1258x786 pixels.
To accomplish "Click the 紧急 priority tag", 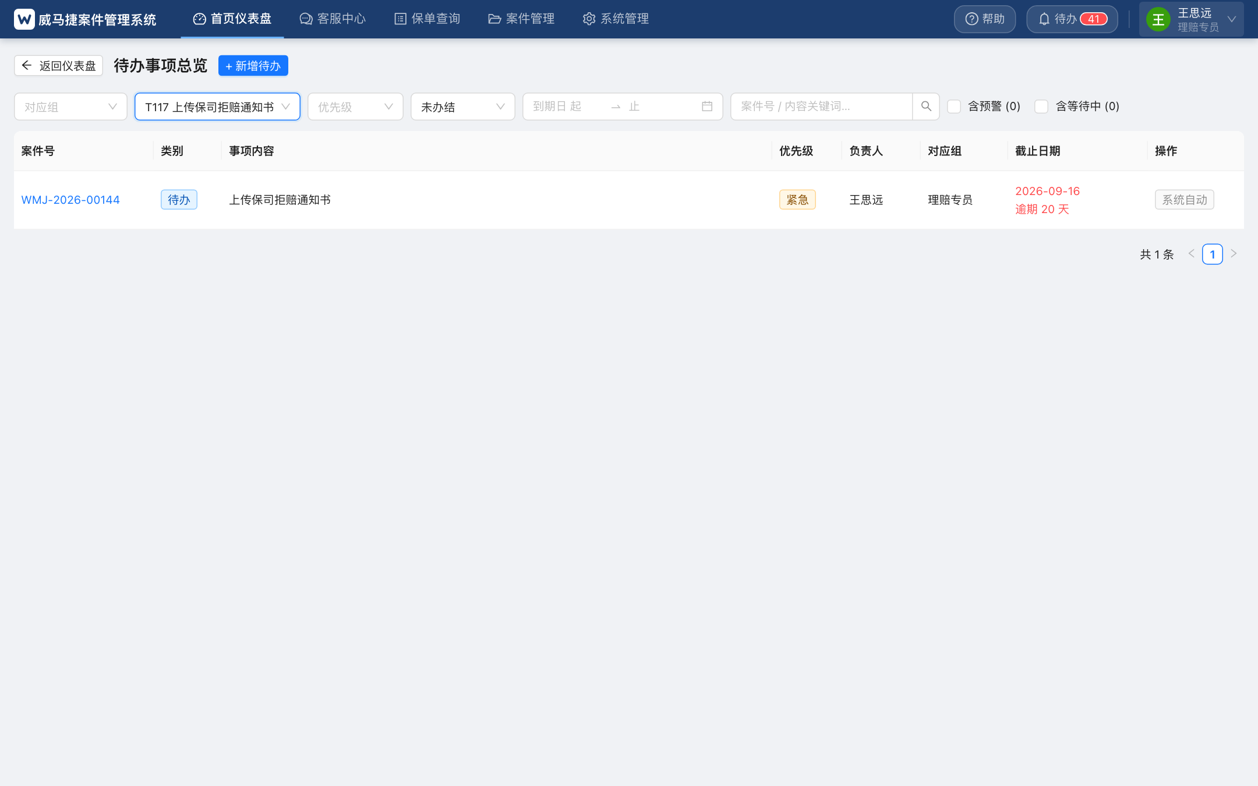I will [797, 200].
